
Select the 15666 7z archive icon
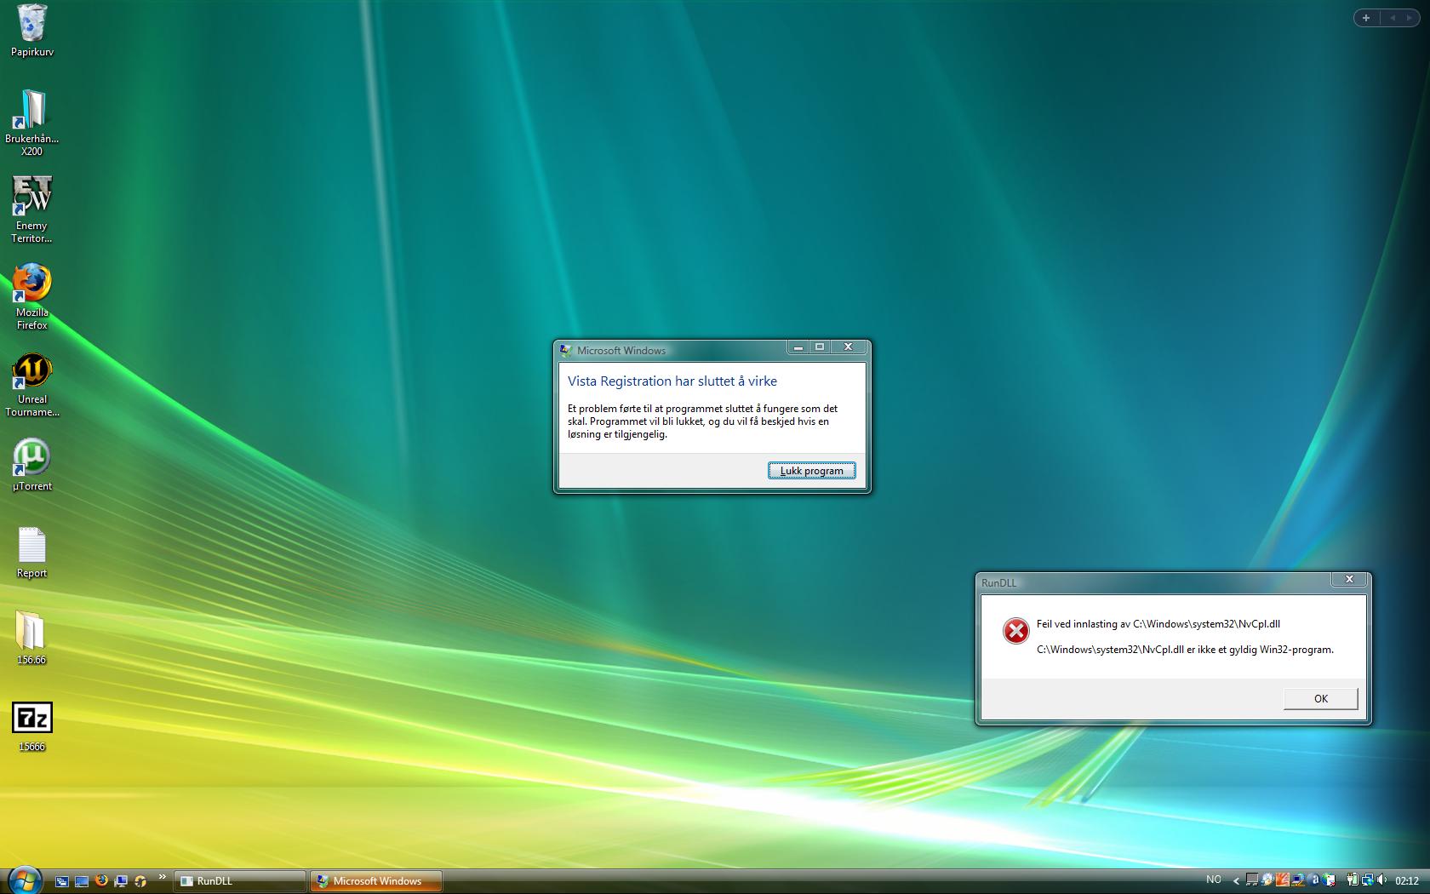pyautogui.click(x=32, y=726)
